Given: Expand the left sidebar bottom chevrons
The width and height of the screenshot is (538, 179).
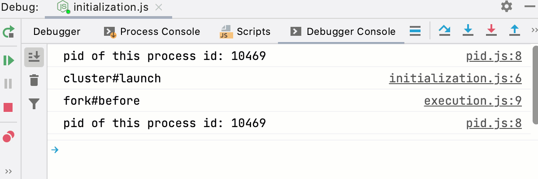Looking at the screenshot, I should 9,171.
